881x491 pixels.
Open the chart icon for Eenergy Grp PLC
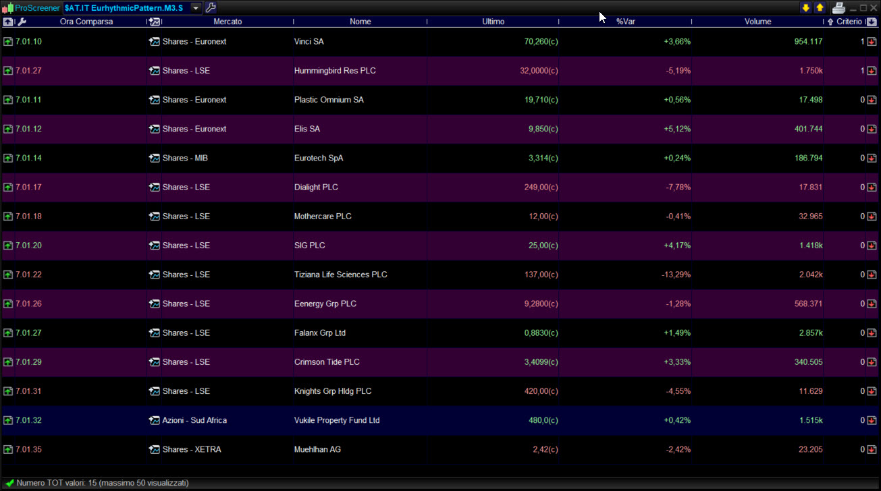pos(155,304)
